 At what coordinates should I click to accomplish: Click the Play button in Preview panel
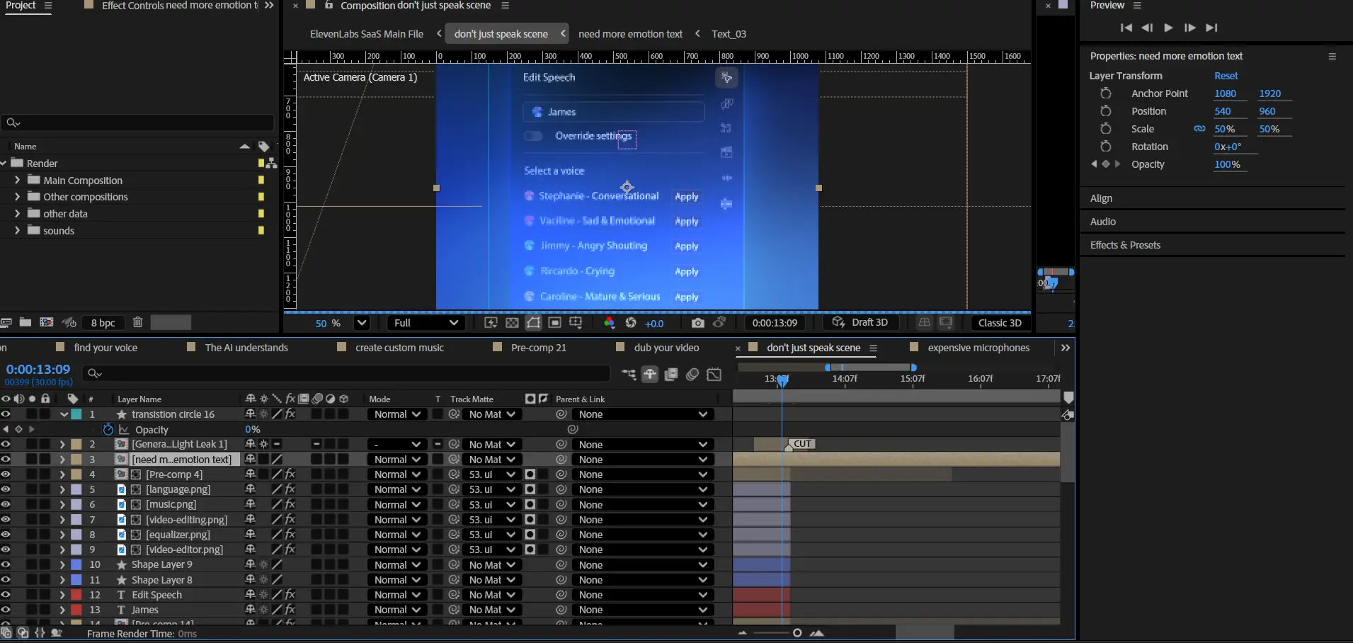[x=1168, y=28]
